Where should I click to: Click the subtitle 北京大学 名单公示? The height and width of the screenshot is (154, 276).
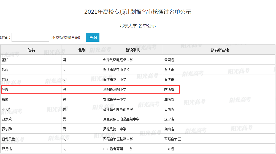[x=138, y=26]
